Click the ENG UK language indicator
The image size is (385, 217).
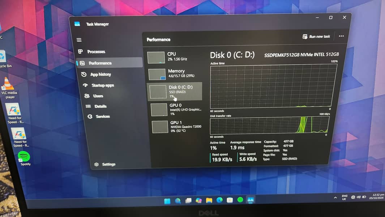click(x=344, y=197)
